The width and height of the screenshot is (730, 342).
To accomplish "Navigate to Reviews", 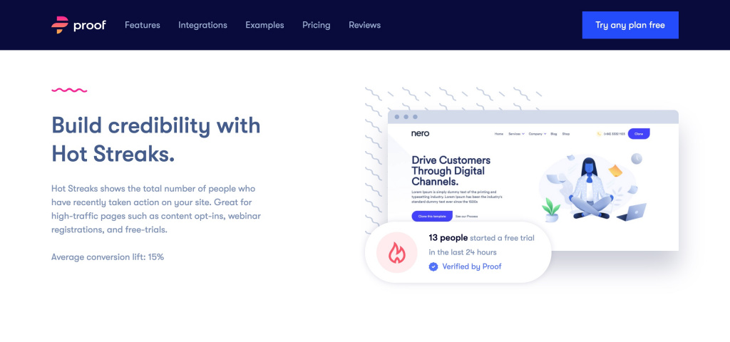I will coord(364,25).
